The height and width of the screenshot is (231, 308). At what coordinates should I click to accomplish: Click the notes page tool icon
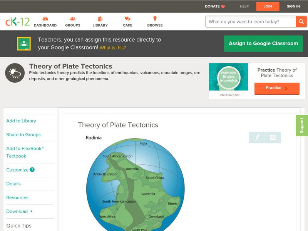click(273, 137)
